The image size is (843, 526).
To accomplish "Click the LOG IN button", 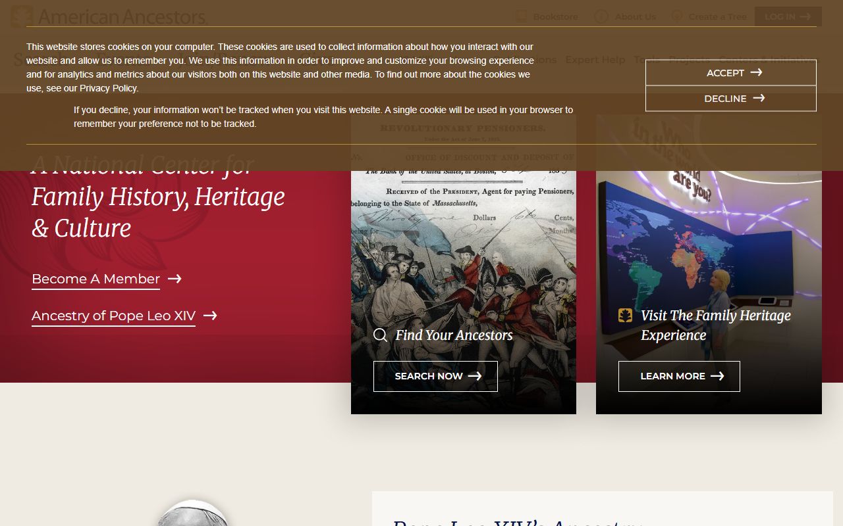I will pos(788,16).
